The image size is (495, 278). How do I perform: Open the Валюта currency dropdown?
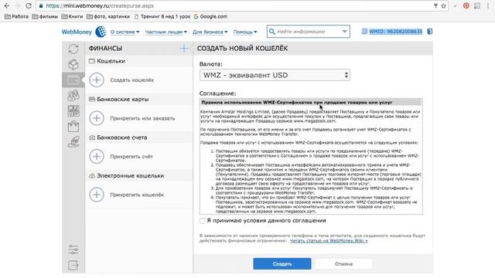[275, 75]
